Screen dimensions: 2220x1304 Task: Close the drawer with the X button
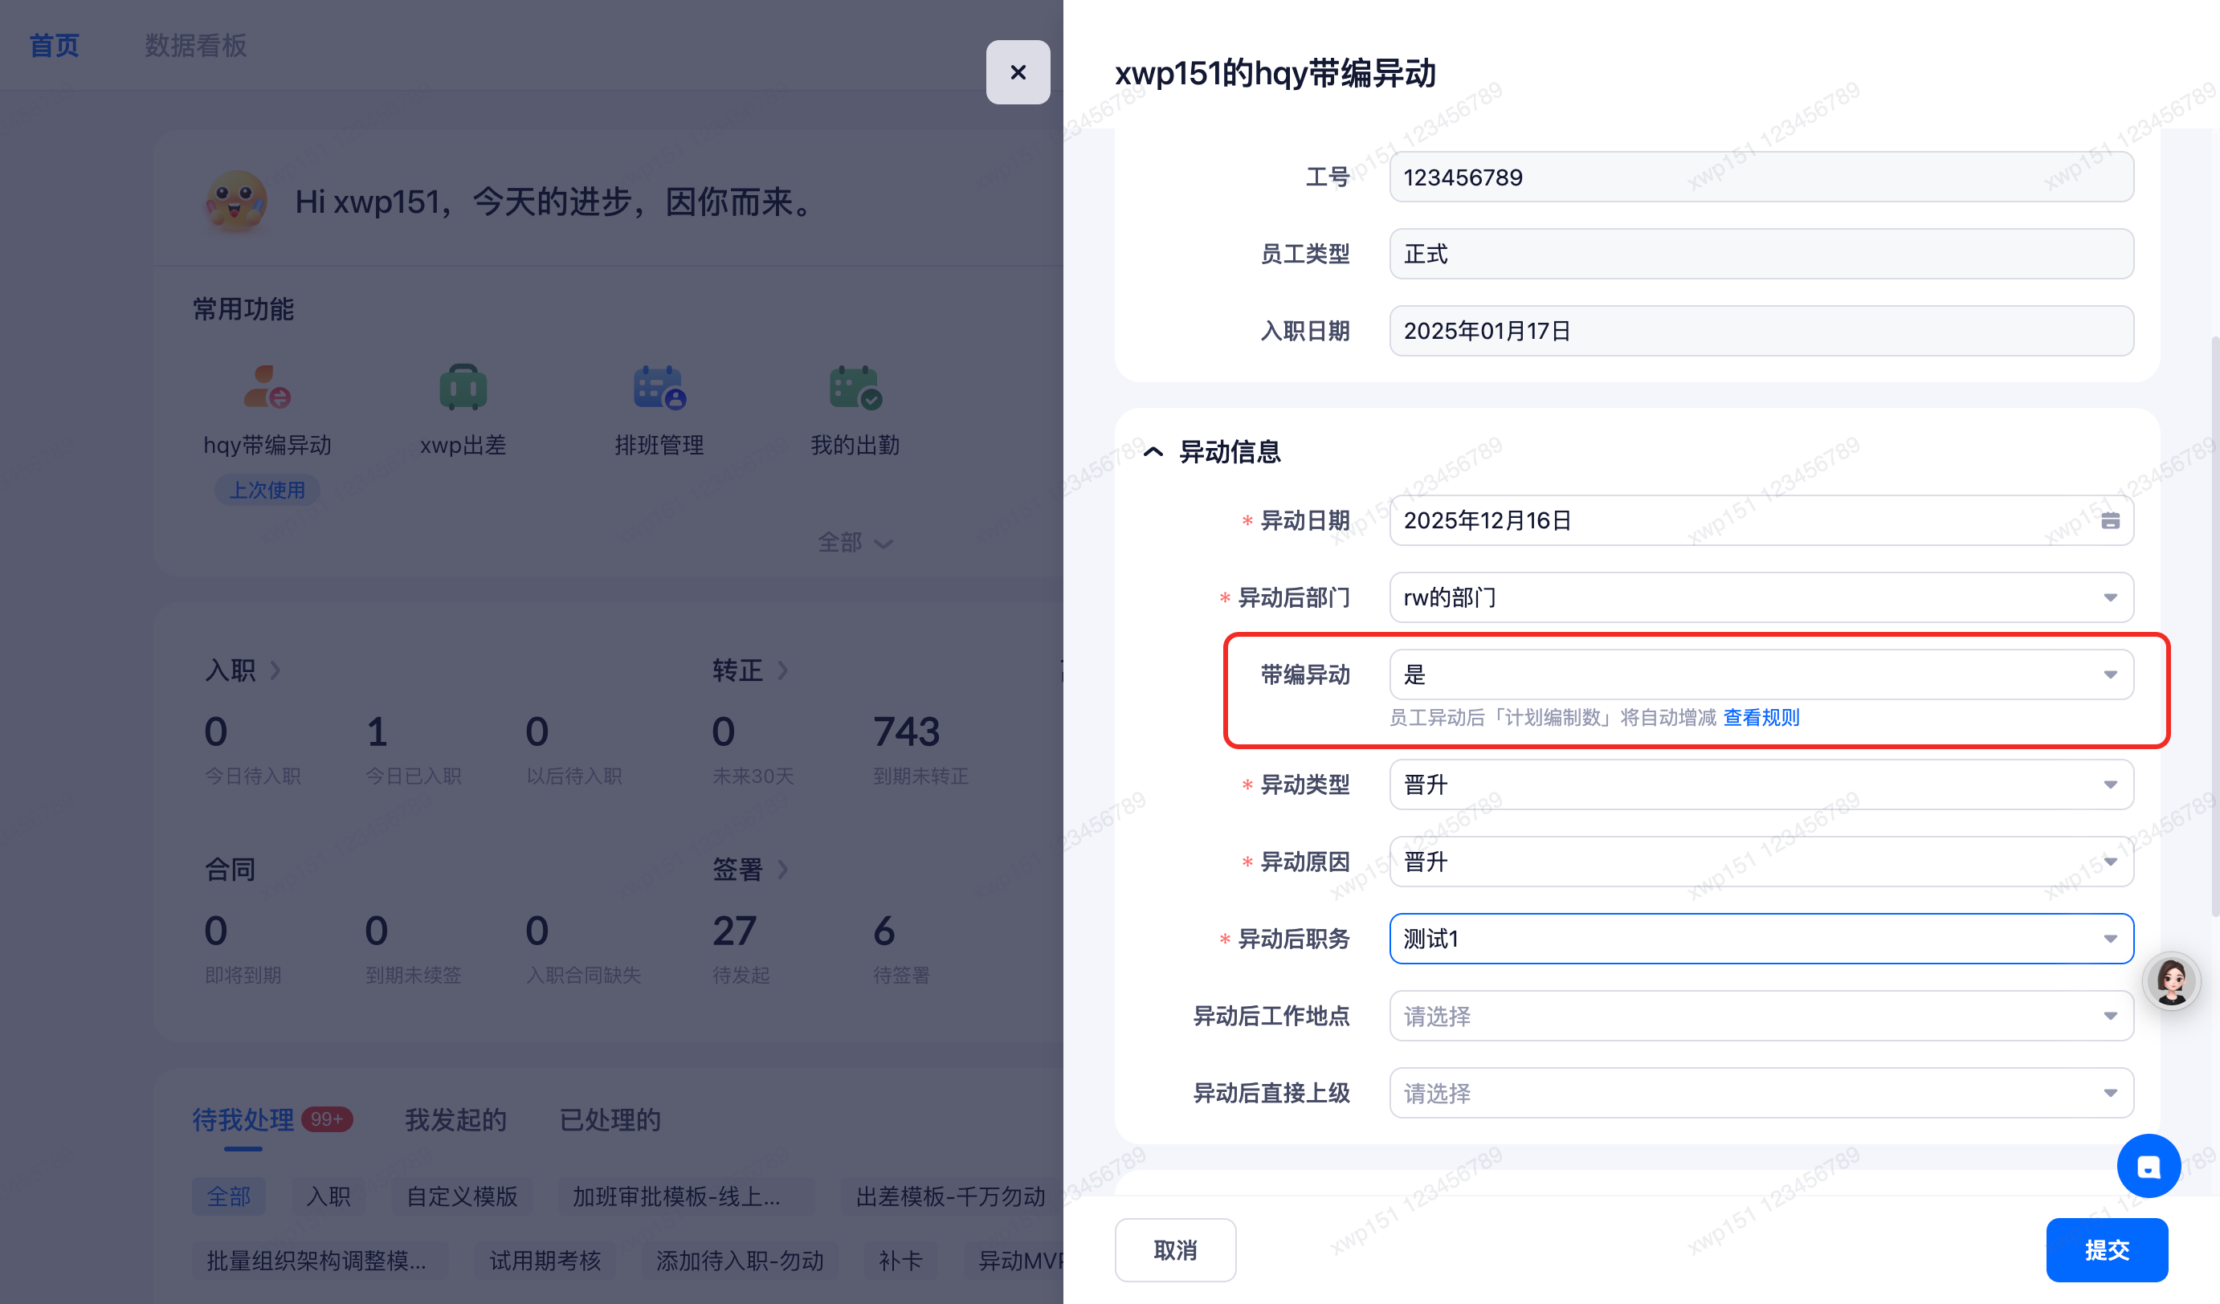click(1018, 72)
